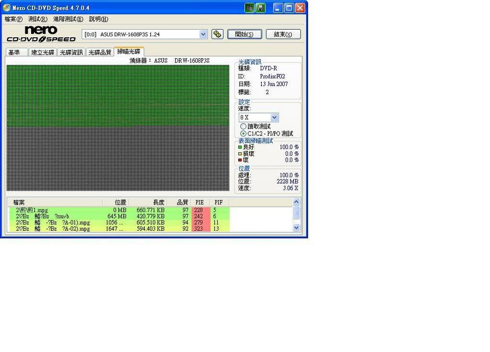Switch to the 建立光碟 tab

tap(43, 52)
